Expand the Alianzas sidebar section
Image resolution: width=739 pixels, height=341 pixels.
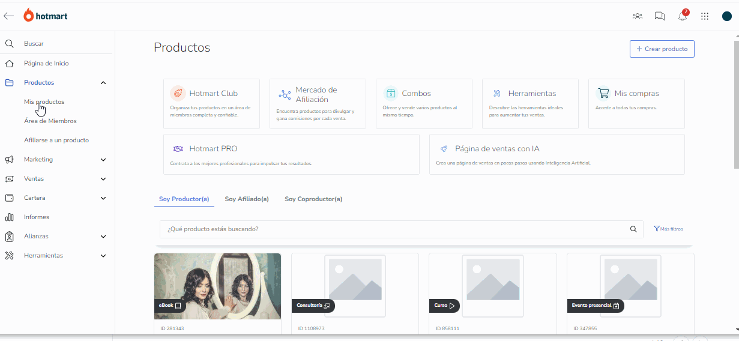click(x=103, y=237)
